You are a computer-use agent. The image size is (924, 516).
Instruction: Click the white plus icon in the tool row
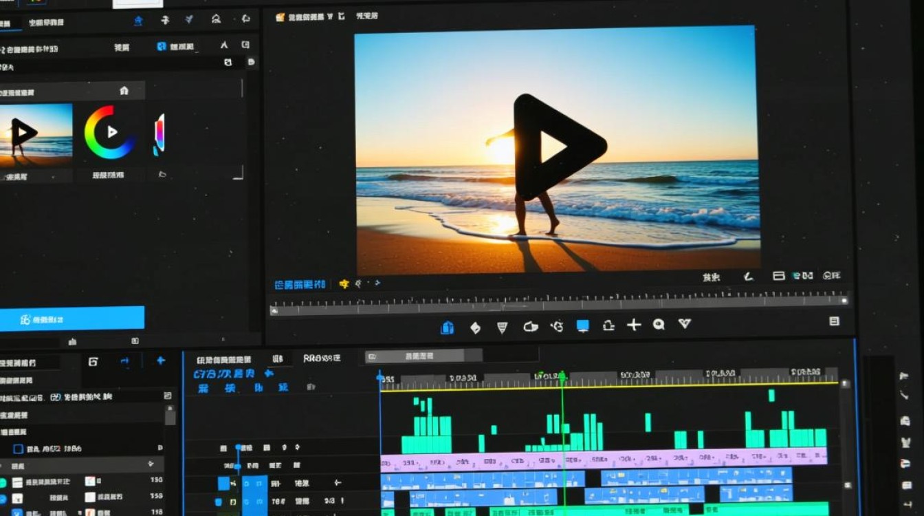click(633, 325)
